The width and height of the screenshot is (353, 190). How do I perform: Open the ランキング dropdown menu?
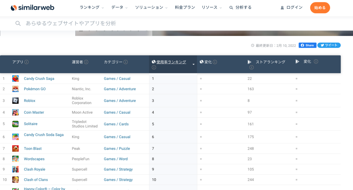(92, 7)
